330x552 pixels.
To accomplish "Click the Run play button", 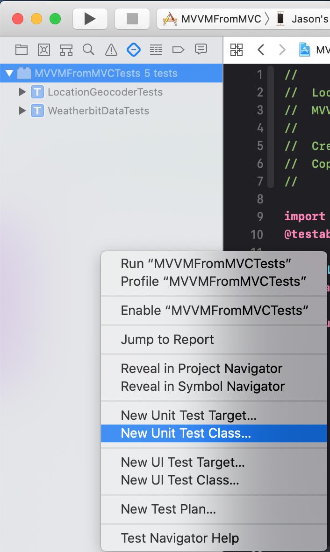I will tap(90, 19).
